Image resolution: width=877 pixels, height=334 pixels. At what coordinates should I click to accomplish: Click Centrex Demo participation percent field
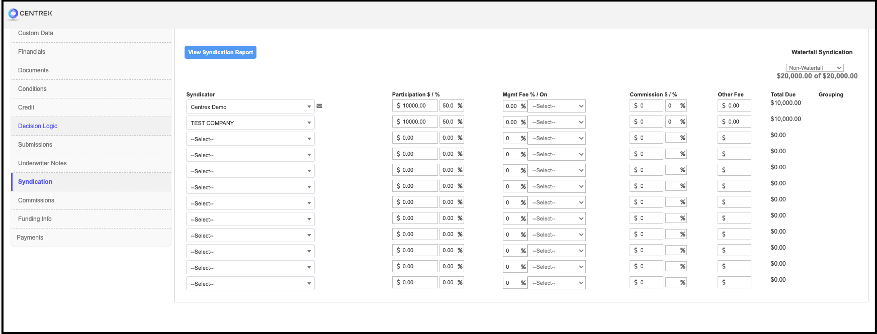coord(452,105)
